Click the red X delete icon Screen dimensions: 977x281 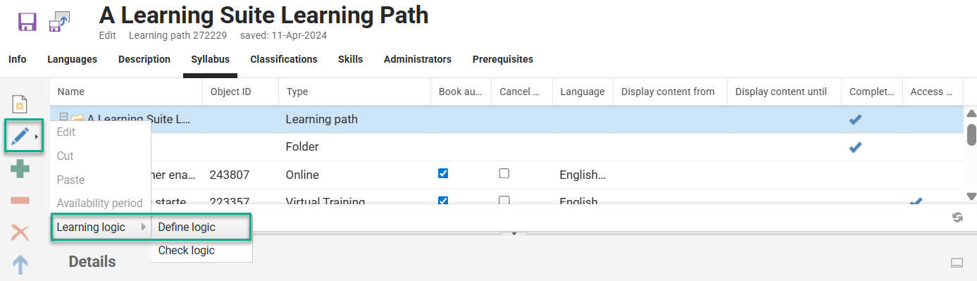[x=20, y=232]
